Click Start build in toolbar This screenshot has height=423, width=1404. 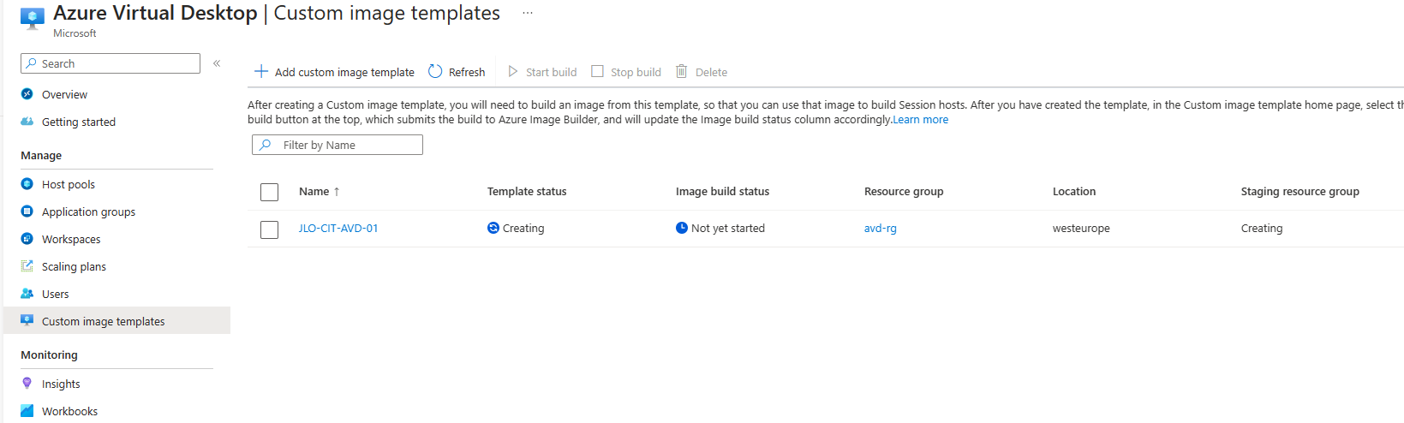click(x=542, y=72)
